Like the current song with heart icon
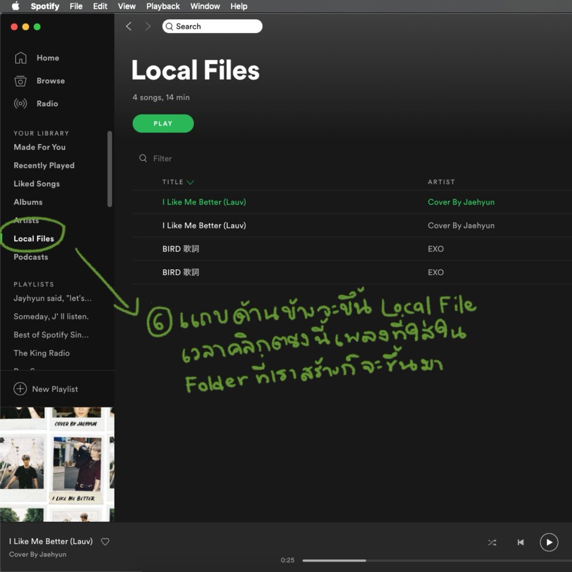Screen dimensions: 572x572 point(105,541)
